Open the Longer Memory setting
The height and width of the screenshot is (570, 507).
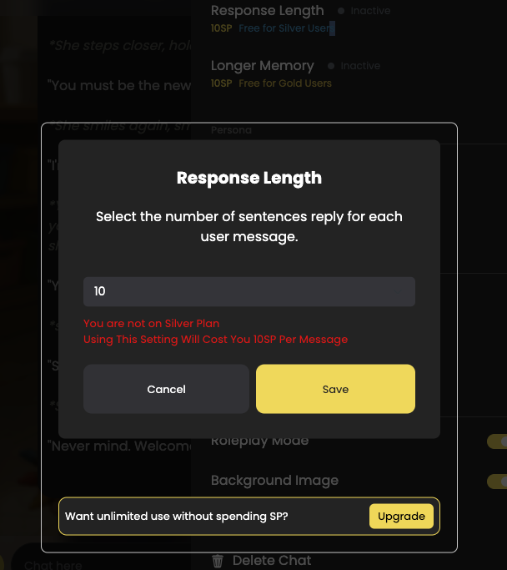click(x=262, y=66)
